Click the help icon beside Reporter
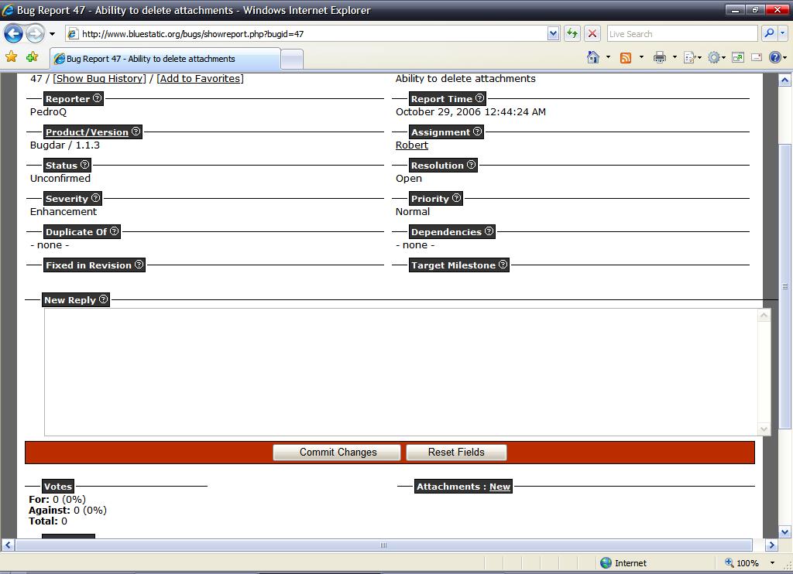 [x=97, y=98]
